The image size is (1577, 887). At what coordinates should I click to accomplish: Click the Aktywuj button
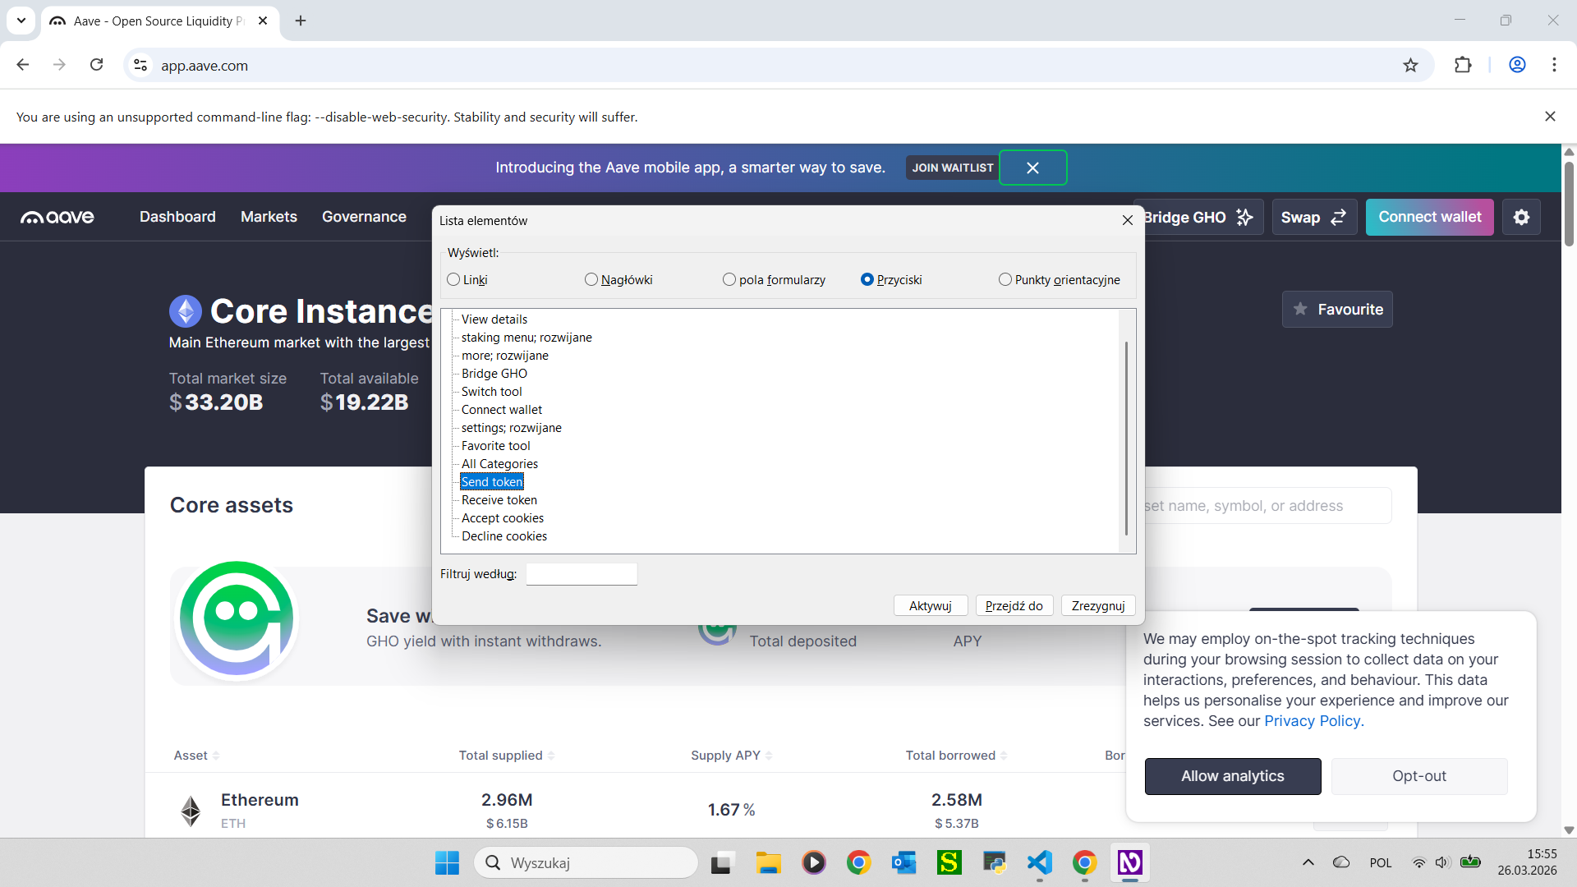(x=931, y=605)
